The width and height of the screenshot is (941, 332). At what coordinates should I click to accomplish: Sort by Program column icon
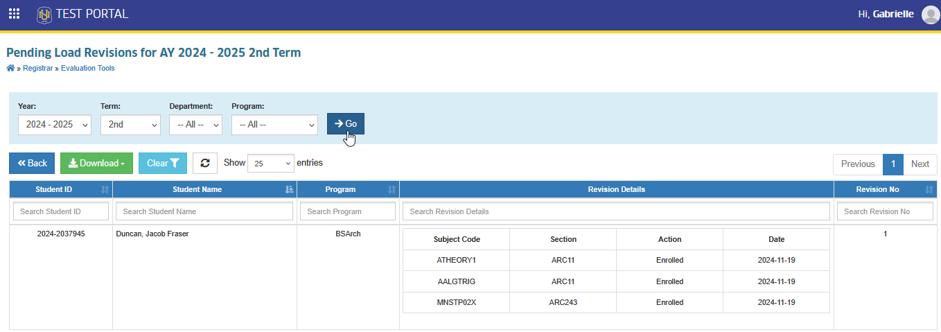[x=392, y=189]
